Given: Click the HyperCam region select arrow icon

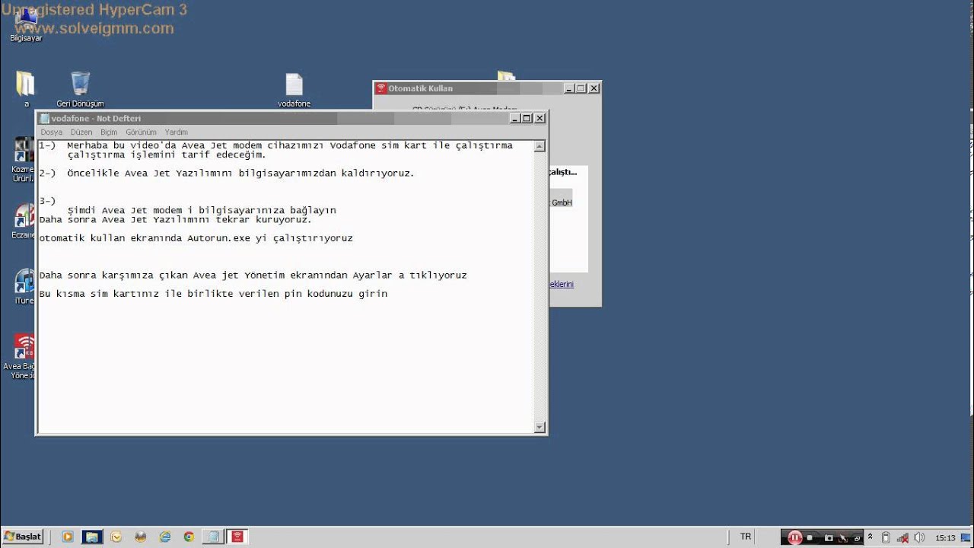Looking at the screenshot, I should (844, 538).
